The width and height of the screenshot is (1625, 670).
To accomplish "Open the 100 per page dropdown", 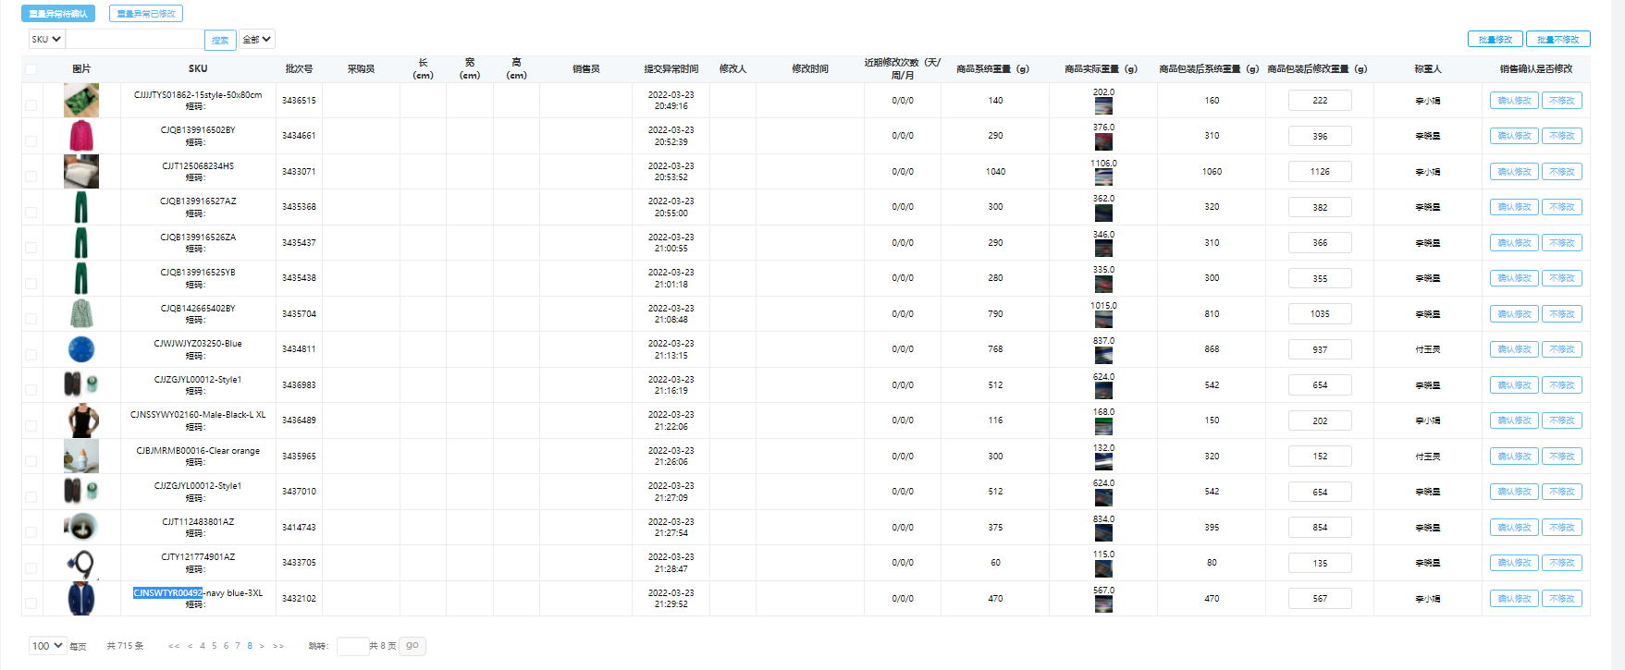I will [47, 646].
